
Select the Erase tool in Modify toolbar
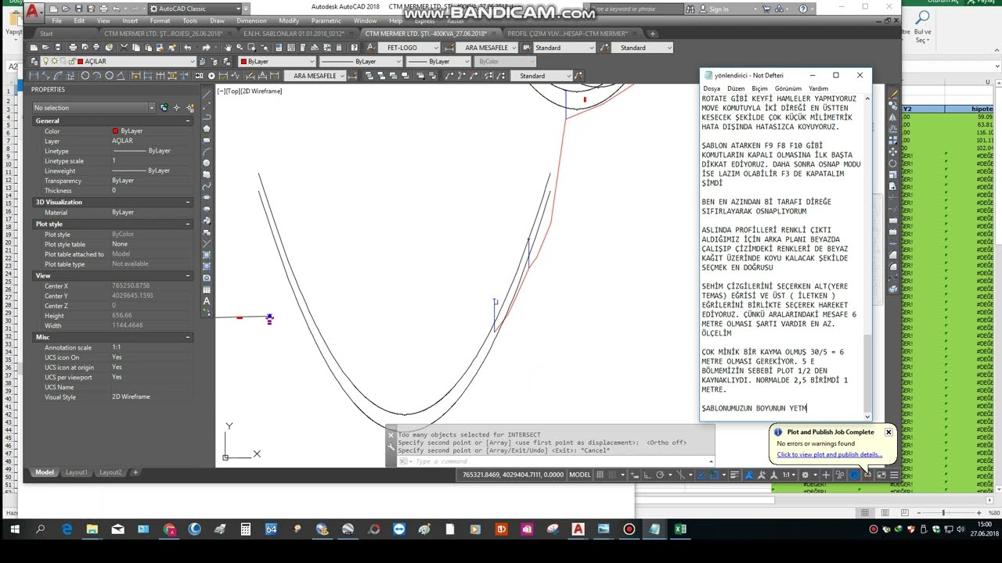pos(893,93)
